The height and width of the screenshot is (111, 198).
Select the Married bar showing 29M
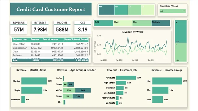point(34,81)
